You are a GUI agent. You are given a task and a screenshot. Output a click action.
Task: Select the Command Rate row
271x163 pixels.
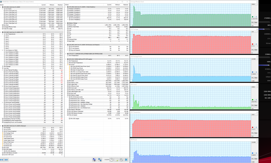[97, 39]
